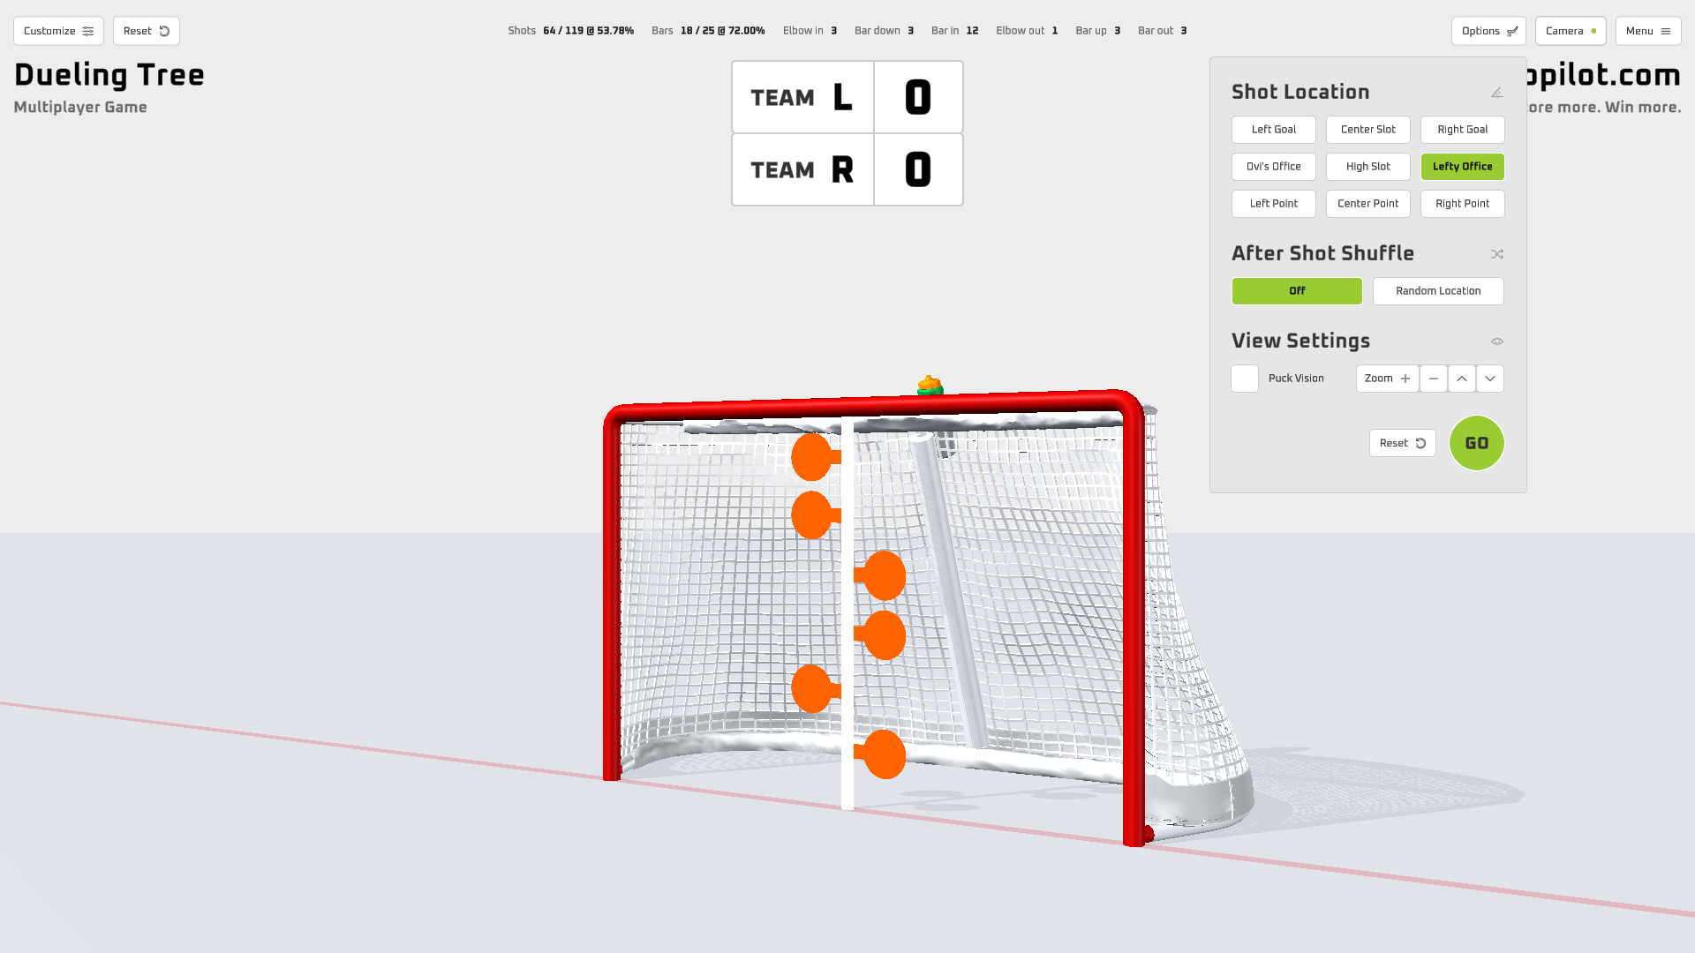This screenshot has height=953, width=1695.
Task: Select Center Point shot location
Action: (x=1367, y=202)
